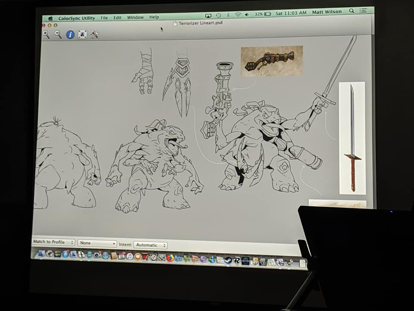The width and height of the screenshot is (414, 311).
Task: Expand the Match to Profile dropdown
Action: click(53, 242)
